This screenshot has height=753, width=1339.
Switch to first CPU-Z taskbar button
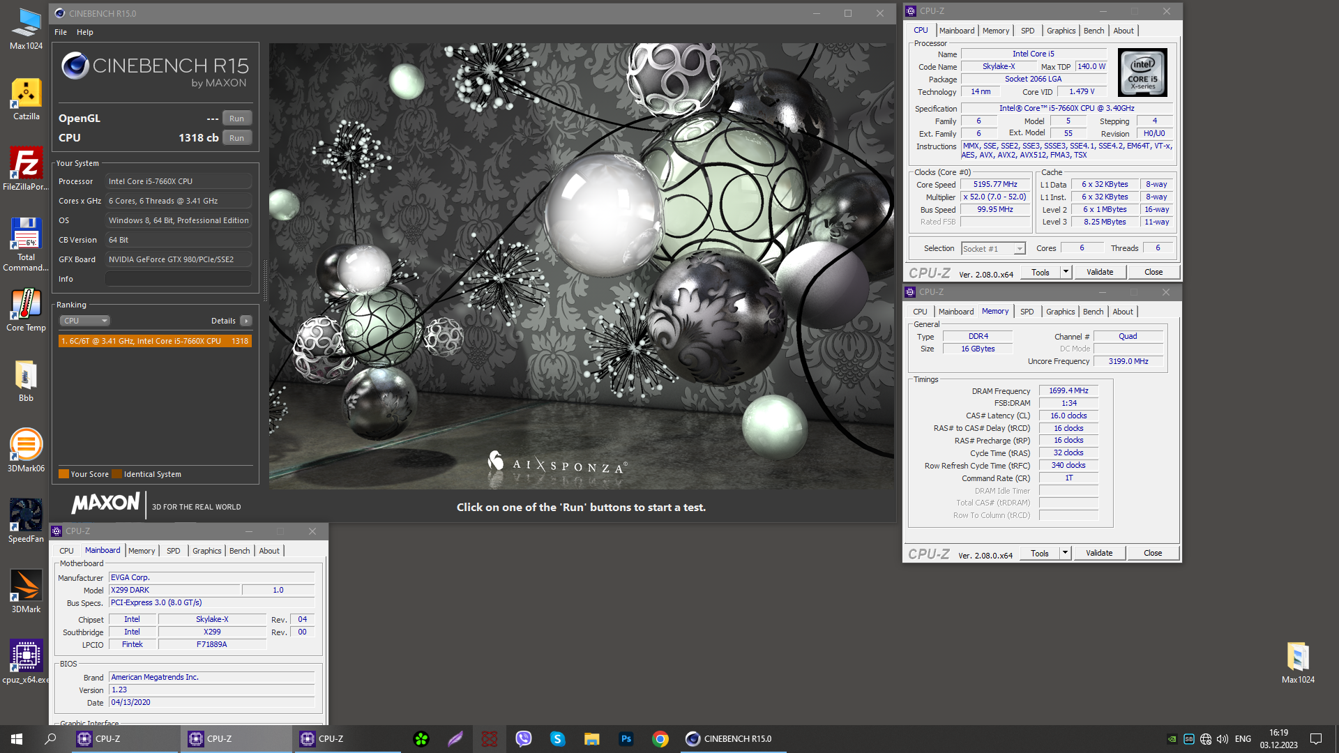tap(124, 739)
